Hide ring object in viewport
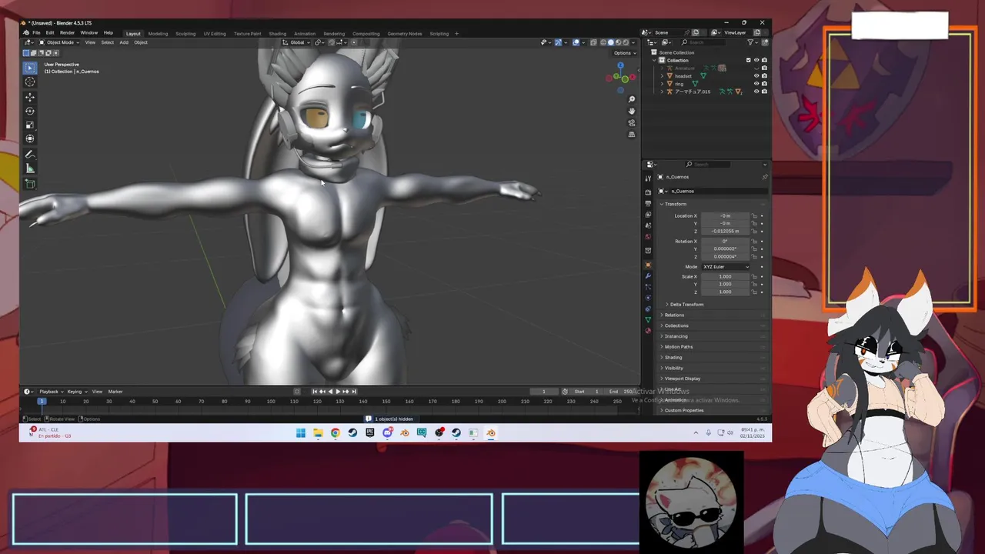The height and width of the screenshot is (554, 985). (756, 83)
